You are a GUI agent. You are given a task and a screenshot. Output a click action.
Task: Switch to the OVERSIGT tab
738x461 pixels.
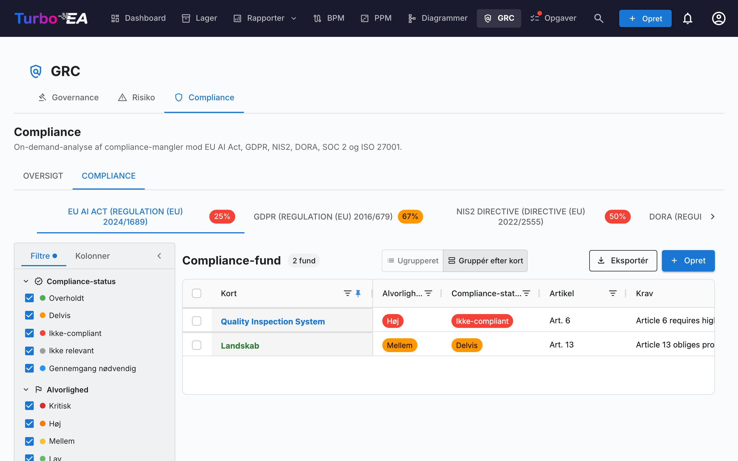43,176
